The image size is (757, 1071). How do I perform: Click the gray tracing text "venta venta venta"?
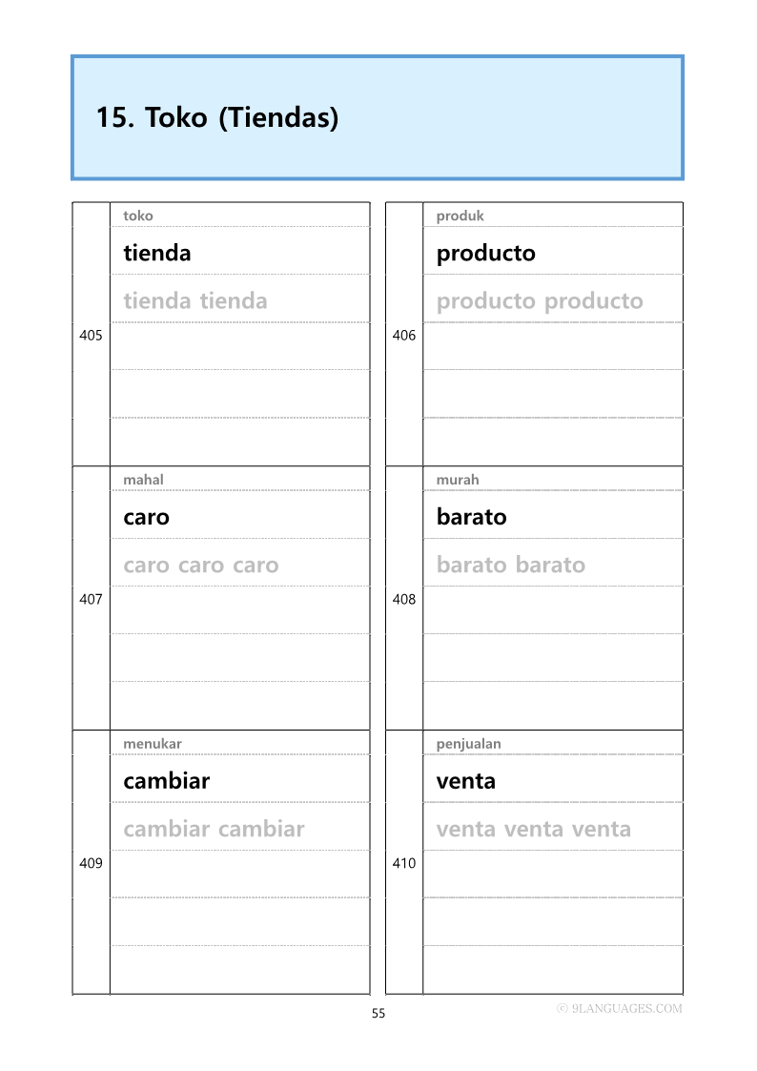point(534,829)
